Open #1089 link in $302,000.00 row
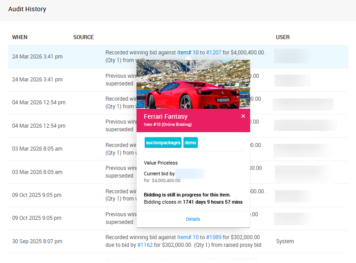 (214, 237)
